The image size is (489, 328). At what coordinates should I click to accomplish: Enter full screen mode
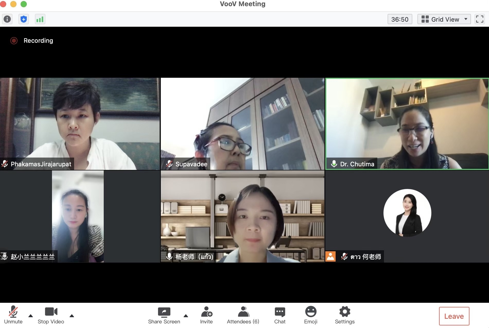tap(479, 19)
